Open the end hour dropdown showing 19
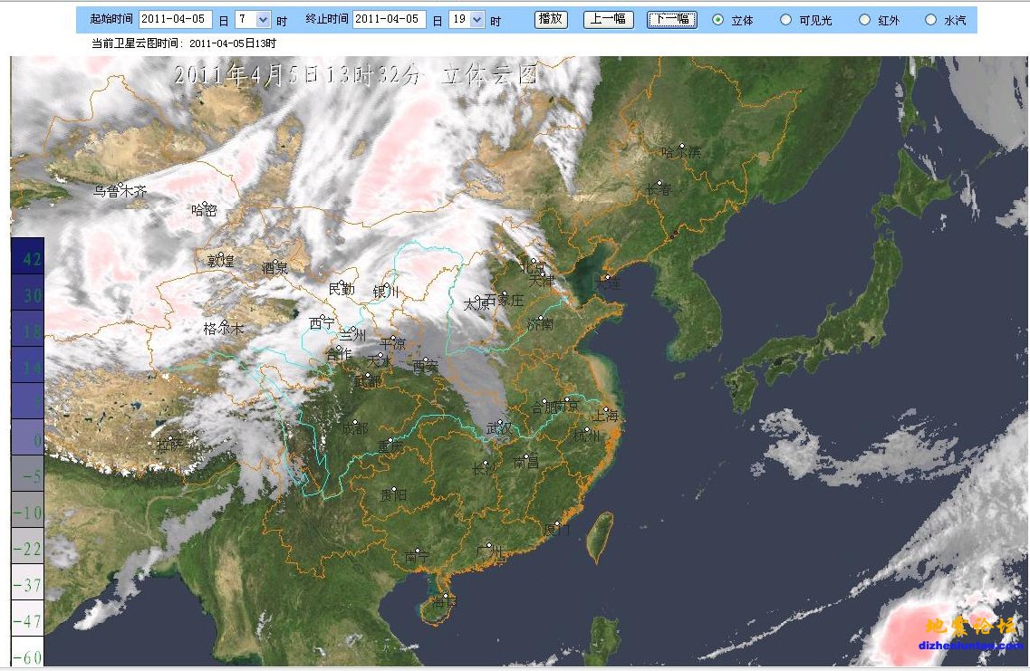Image resolution: width=1030 pixels, height=671 pixels. (x=467, y=20)
